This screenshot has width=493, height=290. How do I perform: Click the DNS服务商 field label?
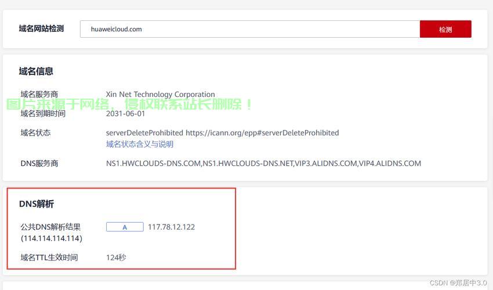point(39,164)
